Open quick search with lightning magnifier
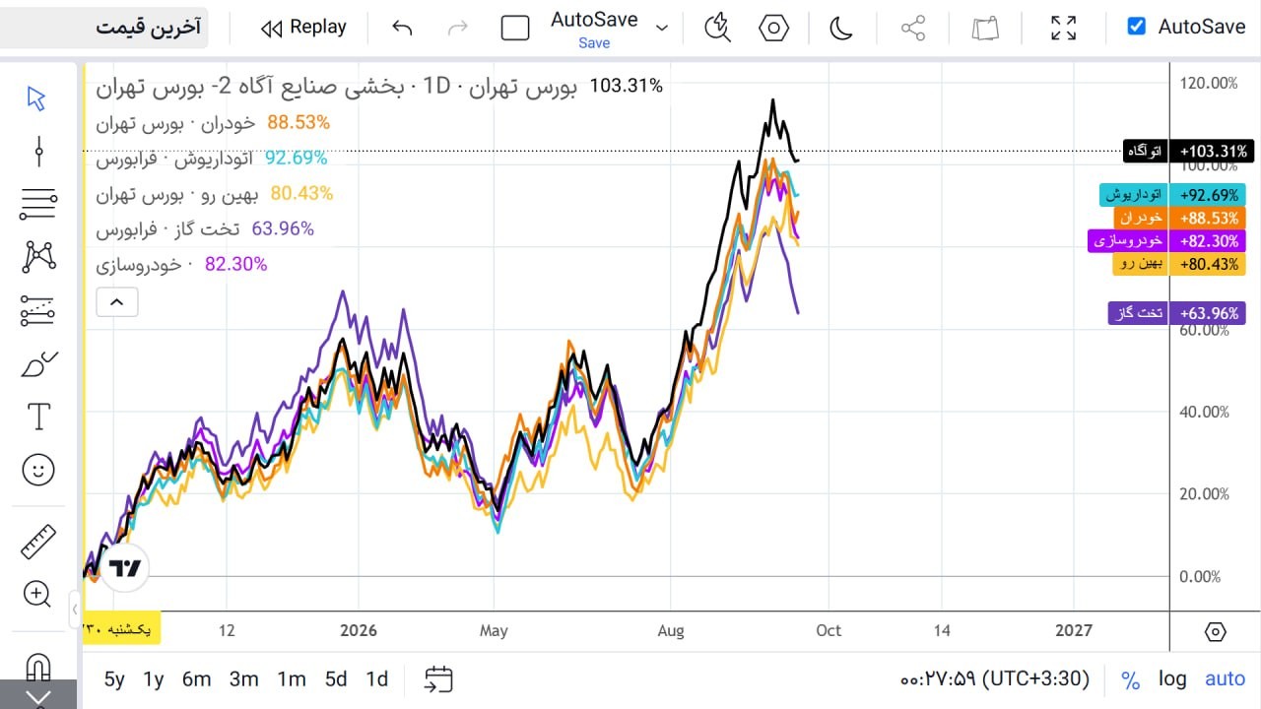1261x709 pixels. pos(717,28)
